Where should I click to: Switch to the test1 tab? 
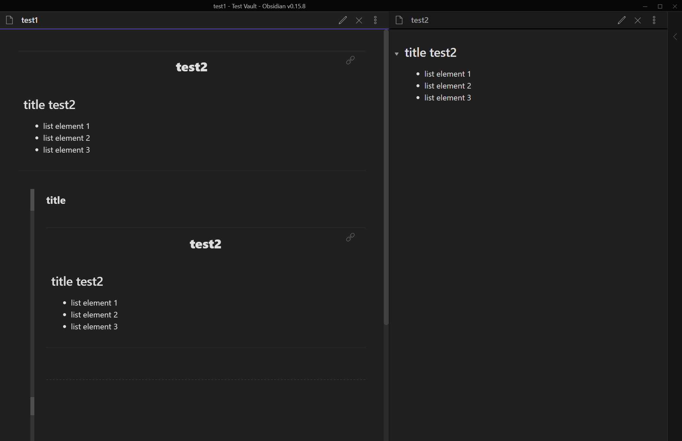coord(30,20)
